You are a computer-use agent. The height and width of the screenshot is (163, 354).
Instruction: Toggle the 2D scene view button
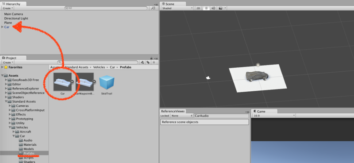click(x=198, y=8)
